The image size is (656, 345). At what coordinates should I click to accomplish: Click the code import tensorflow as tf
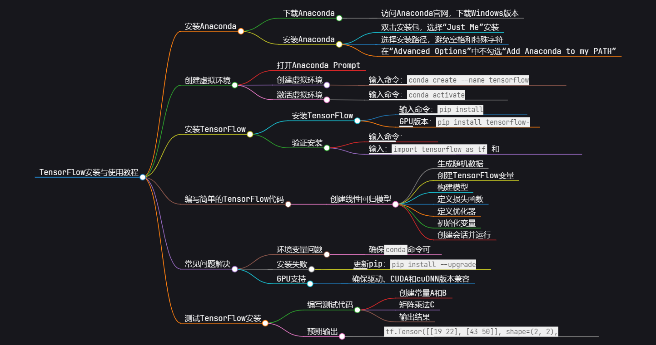pyautogui.click(x=439, y=149)
